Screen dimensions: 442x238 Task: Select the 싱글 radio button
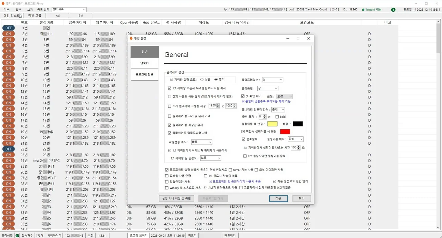pyautogui.click(x=202, y=79)
